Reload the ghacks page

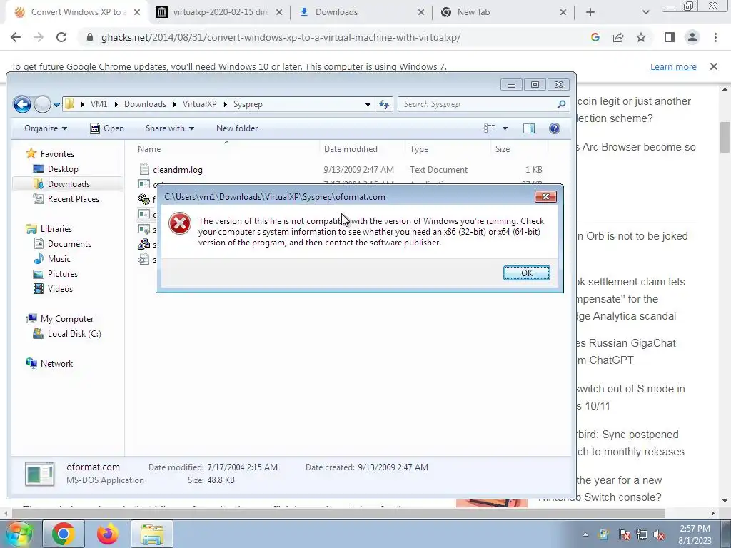[x=61, y=38]
